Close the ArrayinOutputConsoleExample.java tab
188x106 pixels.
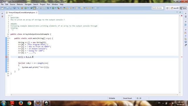point(36,12)
